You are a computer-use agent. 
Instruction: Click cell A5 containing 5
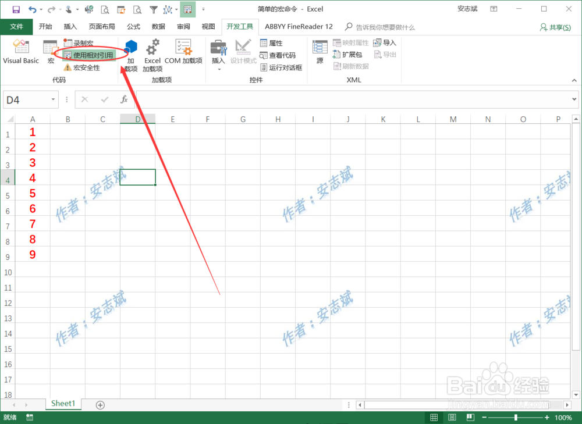tap(33, 193)
